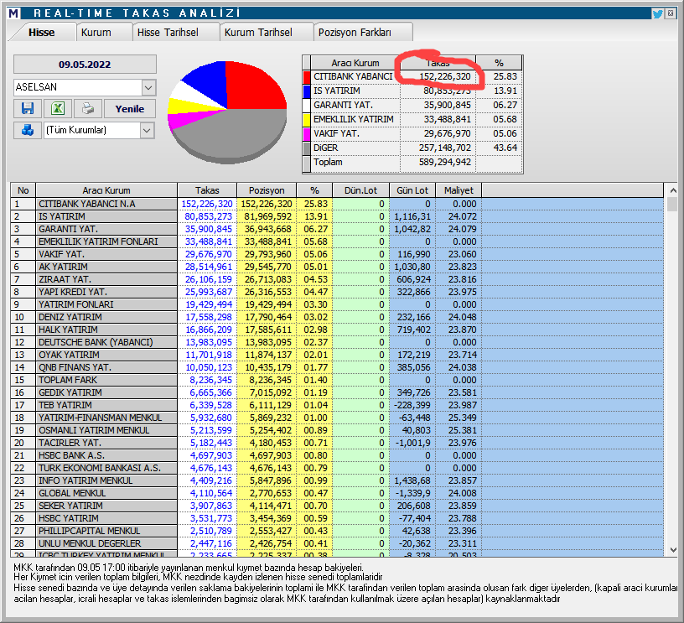The image size is (684, 623).
Task: Expand the (Tüm Kurumlar) dropdown
Action: [147, 130]
